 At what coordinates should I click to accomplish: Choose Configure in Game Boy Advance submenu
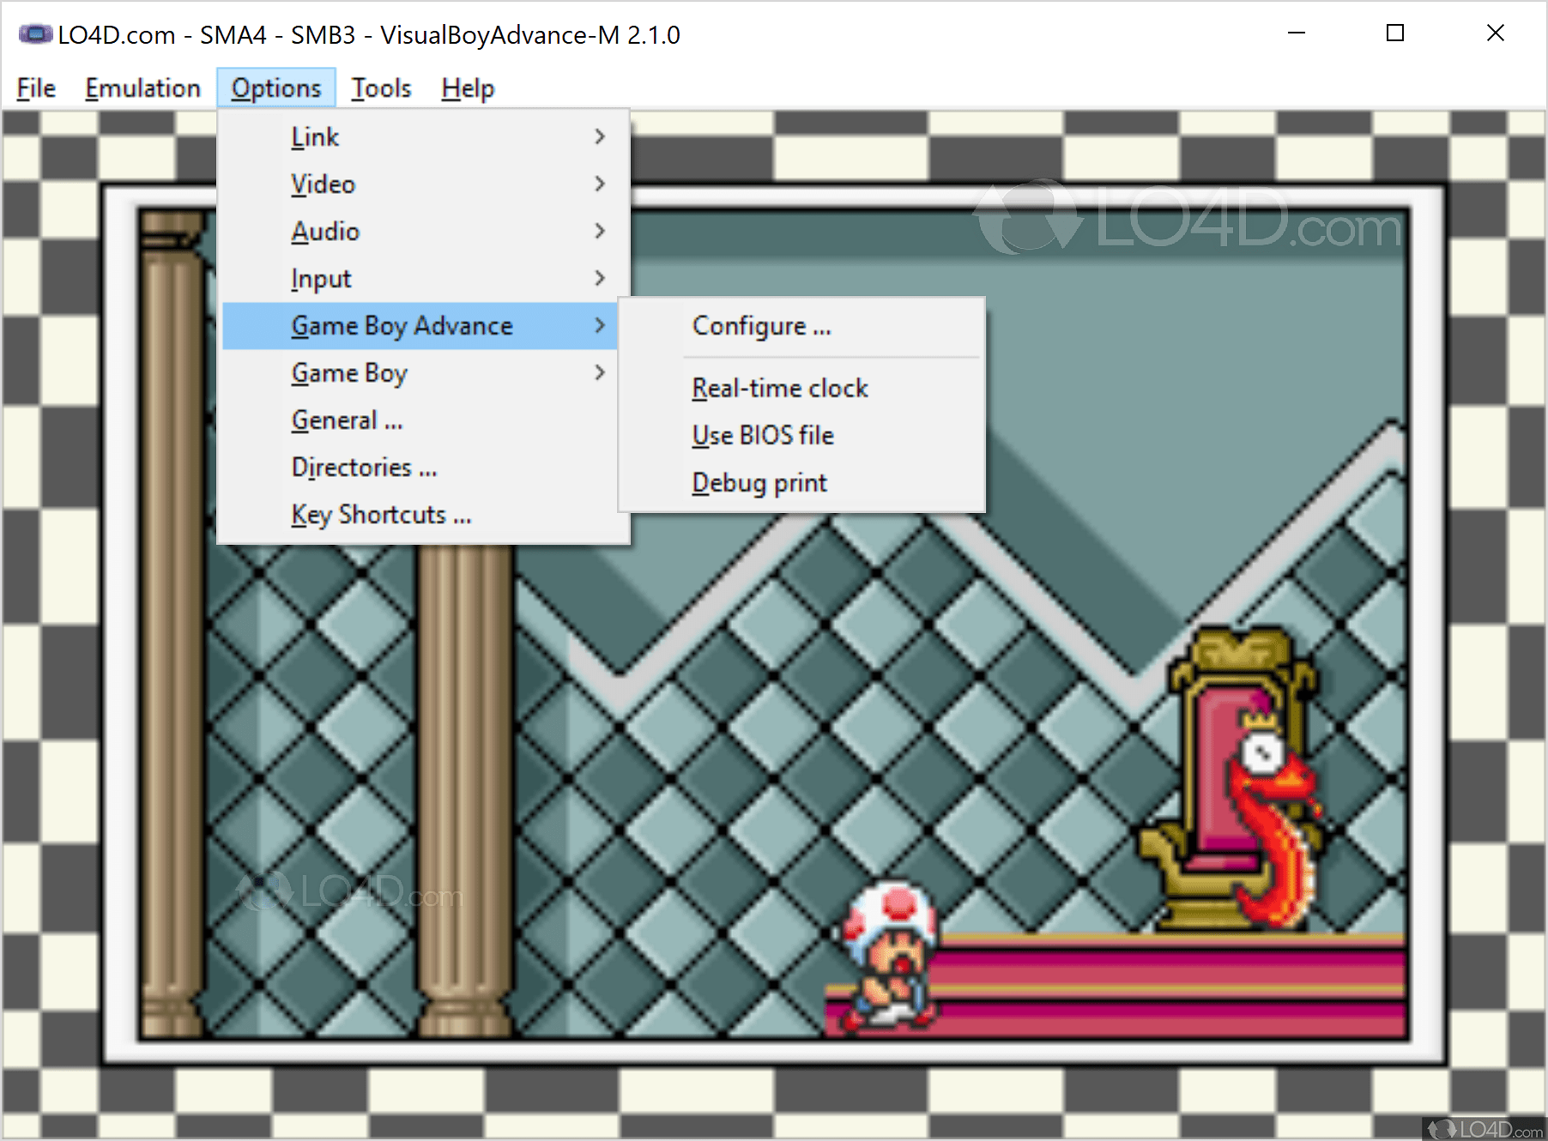[801, 326]
